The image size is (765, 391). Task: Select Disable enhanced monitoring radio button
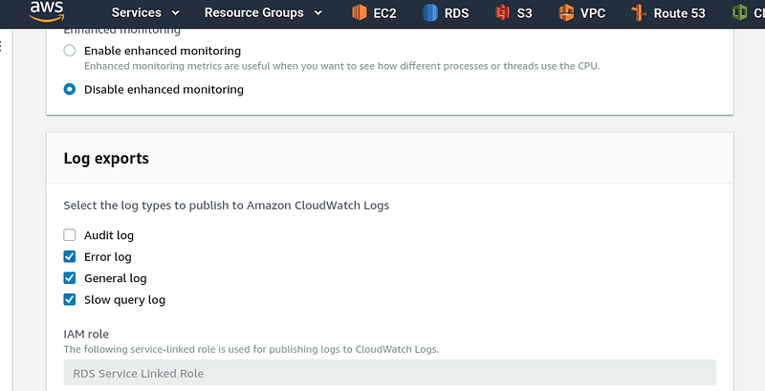70,89
